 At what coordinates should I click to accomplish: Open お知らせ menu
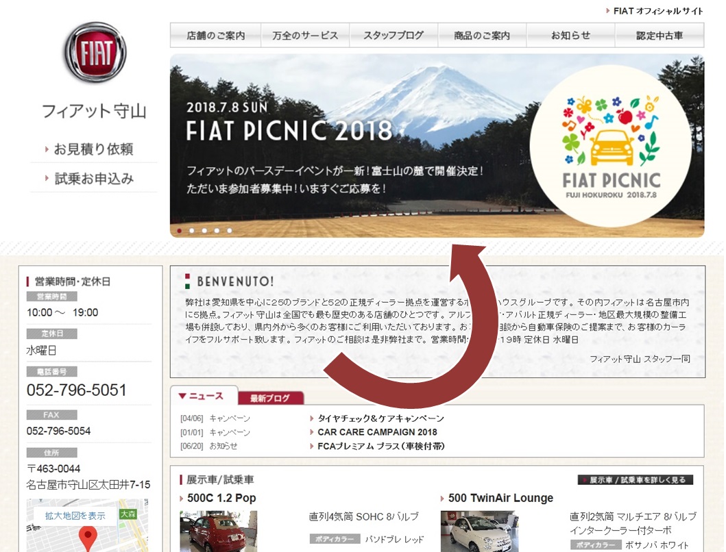tap(570, 35)
